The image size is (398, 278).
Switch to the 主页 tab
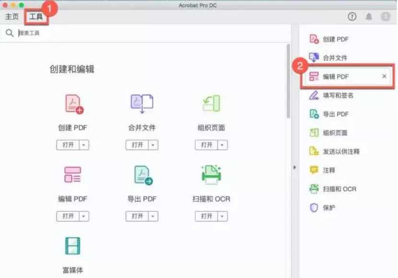click(12, 17)
